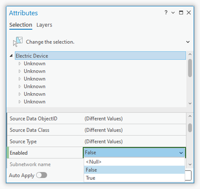Open the Enabled value combo box
The height and width of the screenshot is (189, 200).
135,153
